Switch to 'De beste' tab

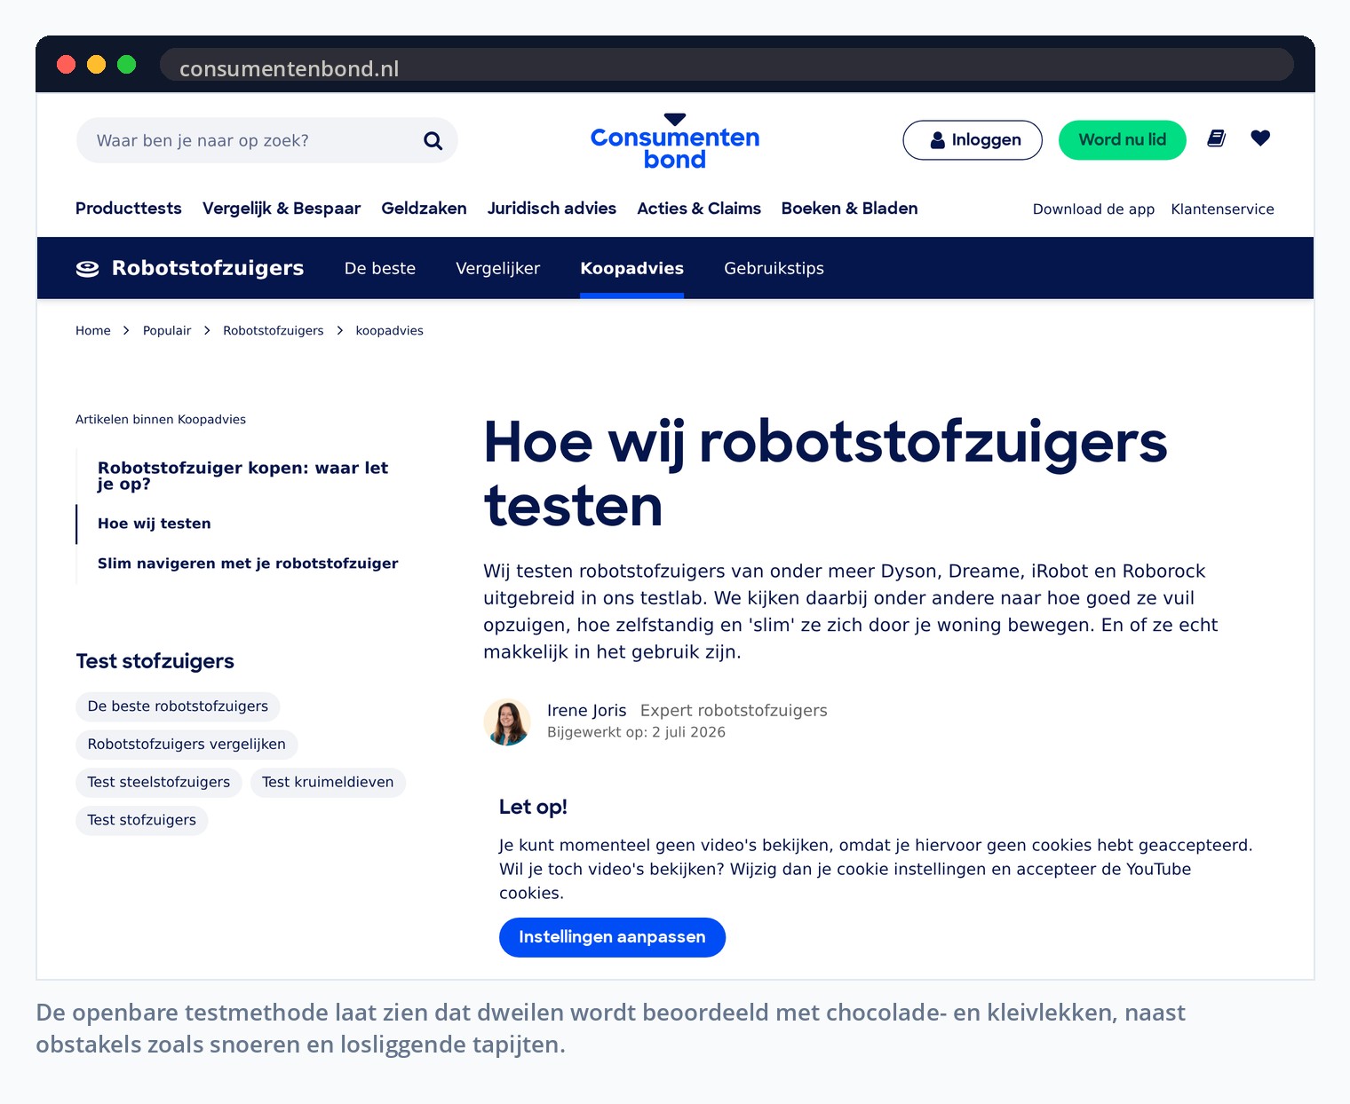[x=380, y=268]
